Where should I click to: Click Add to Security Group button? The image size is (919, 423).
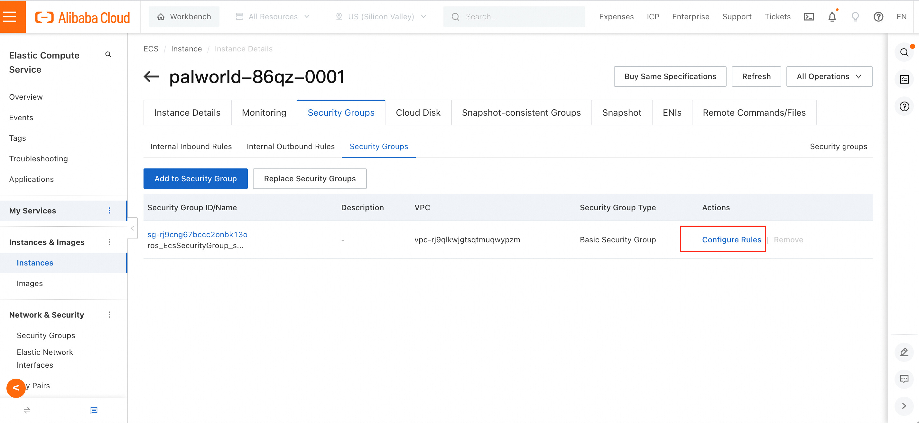[196, 178]
